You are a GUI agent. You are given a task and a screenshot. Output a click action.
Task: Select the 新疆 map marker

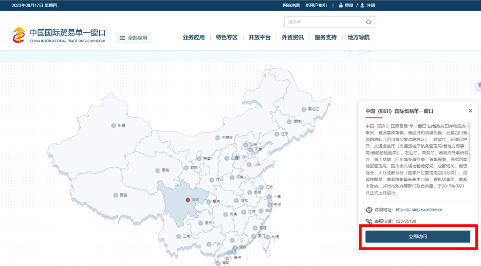114,126
